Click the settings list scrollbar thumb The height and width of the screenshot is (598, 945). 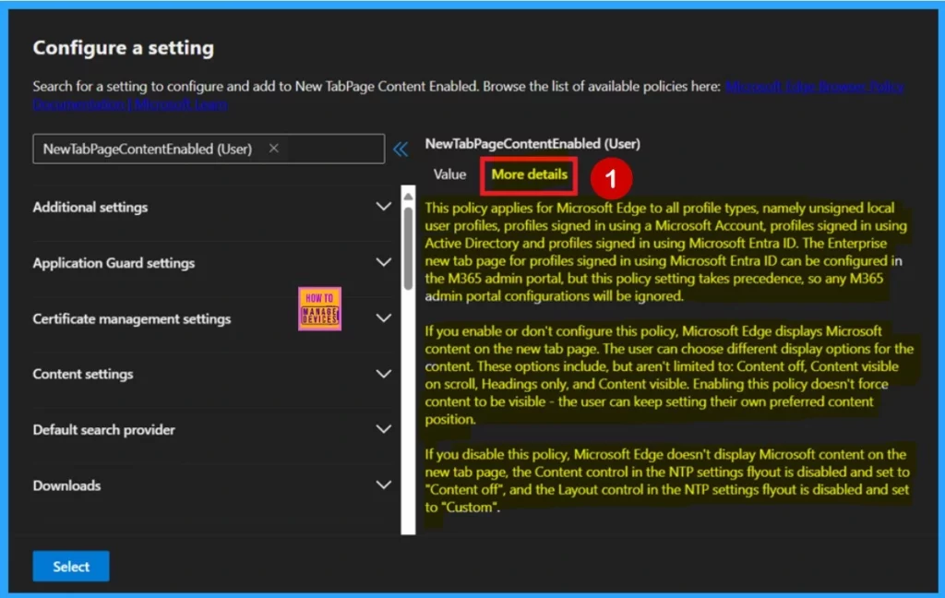point(408,248)
